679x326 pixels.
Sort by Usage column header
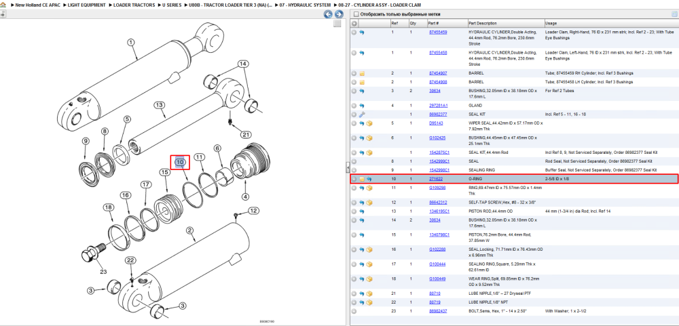coord(611,23)
